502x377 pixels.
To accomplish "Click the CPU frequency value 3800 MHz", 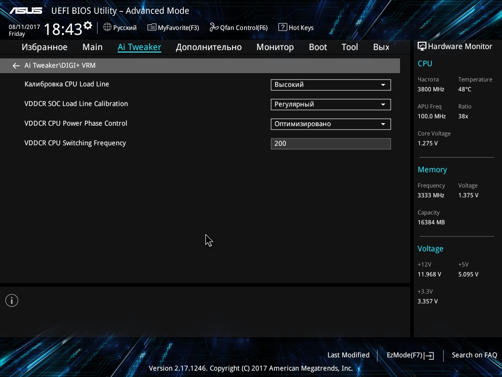I will (x=430, y=89).
